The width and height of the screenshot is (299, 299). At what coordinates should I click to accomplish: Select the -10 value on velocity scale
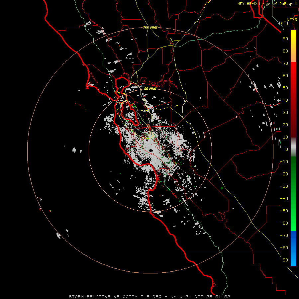pos(284,162)
